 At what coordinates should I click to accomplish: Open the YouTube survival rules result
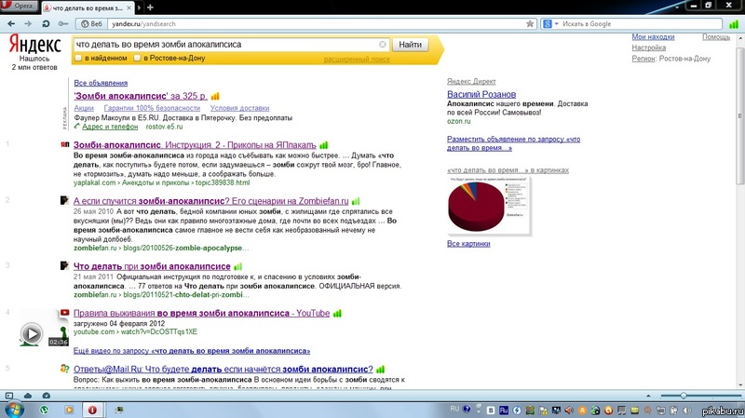click(x=201, y=313)
